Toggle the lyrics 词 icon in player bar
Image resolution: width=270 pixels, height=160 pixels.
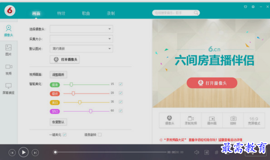207,152
